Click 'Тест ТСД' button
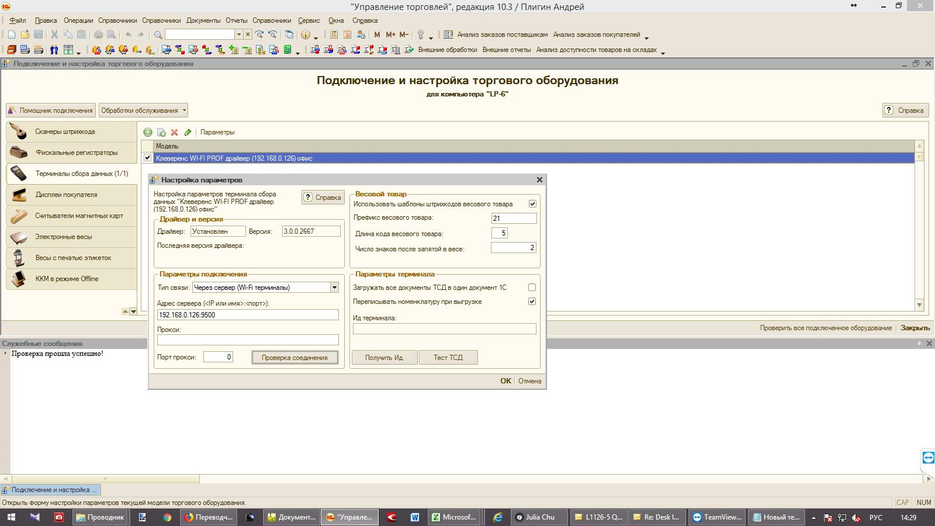 pyautogui.click(x=448, y=358)
